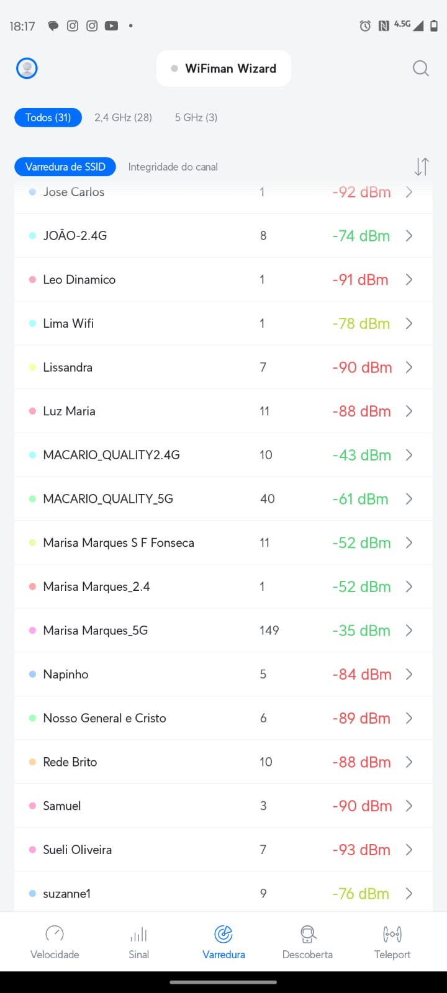447x993 pixels.
Task: Select the Varredura de SSID tab
Action: point(65,166)
